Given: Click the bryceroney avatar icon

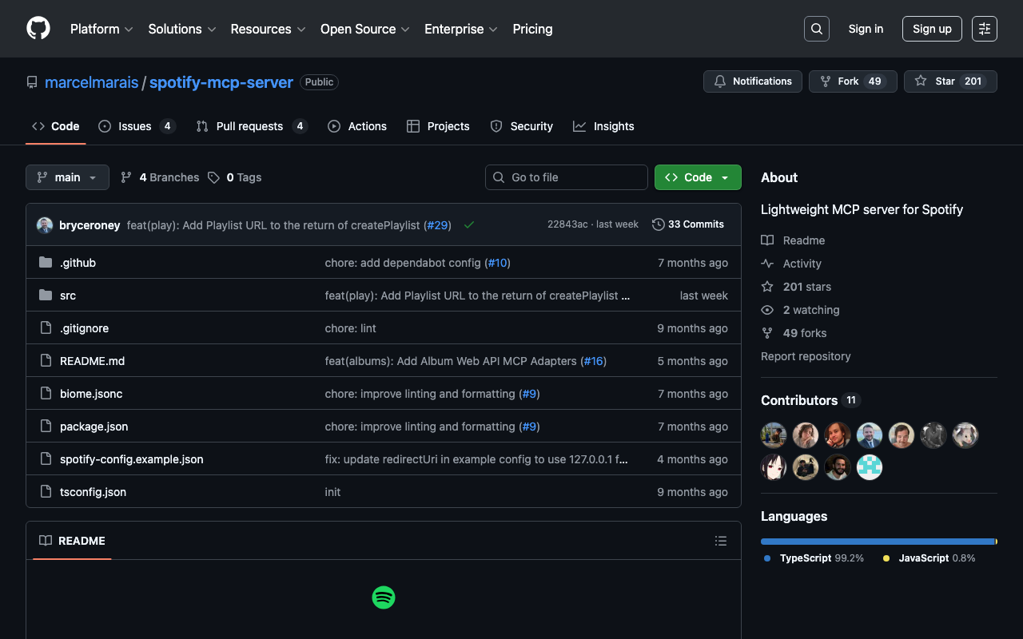Looking at the screenshot, I should (x=45, y=225).
